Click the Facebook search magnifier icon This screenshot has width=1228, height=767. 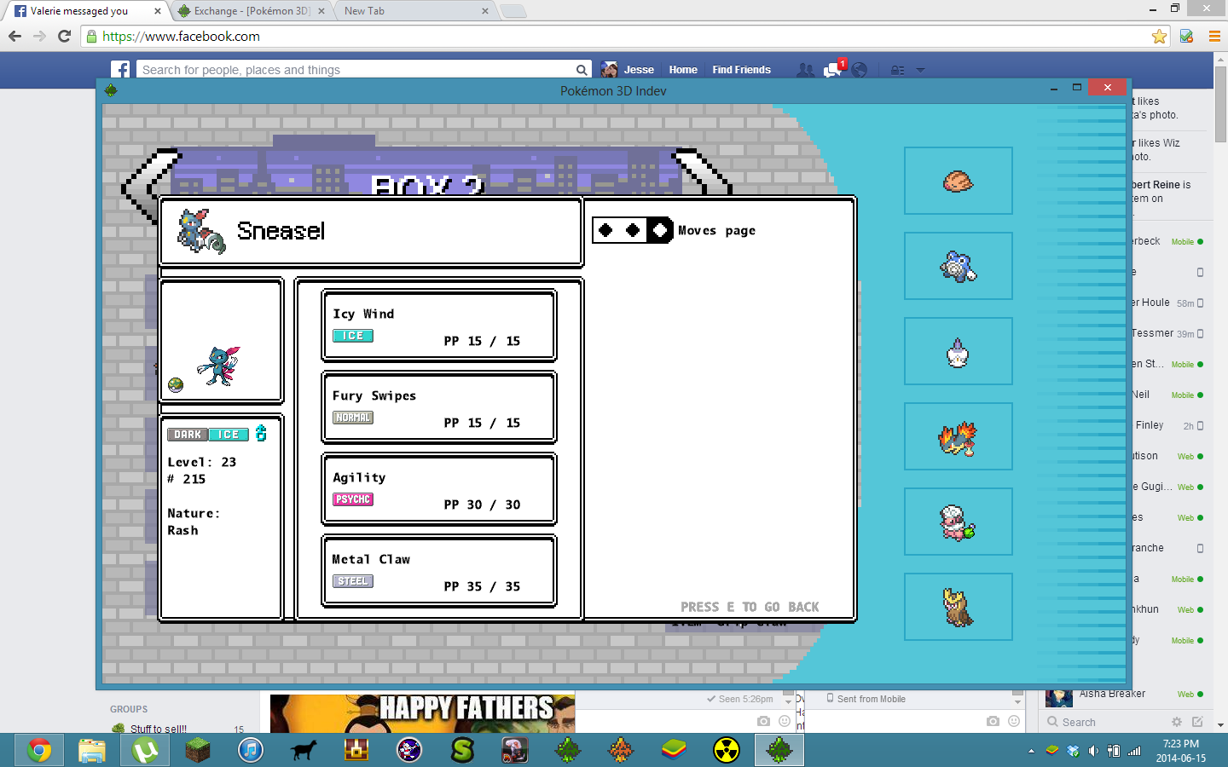coord(582,70)
